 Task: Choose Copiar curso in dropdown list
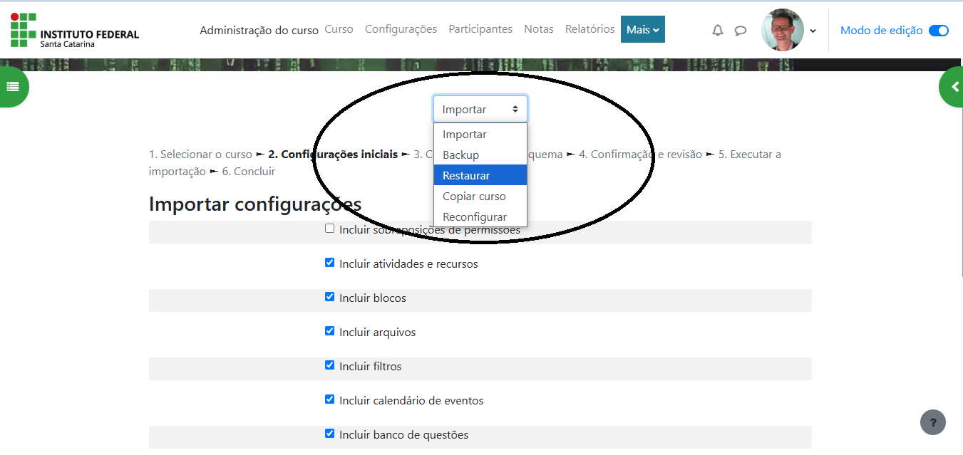(474, 196)
